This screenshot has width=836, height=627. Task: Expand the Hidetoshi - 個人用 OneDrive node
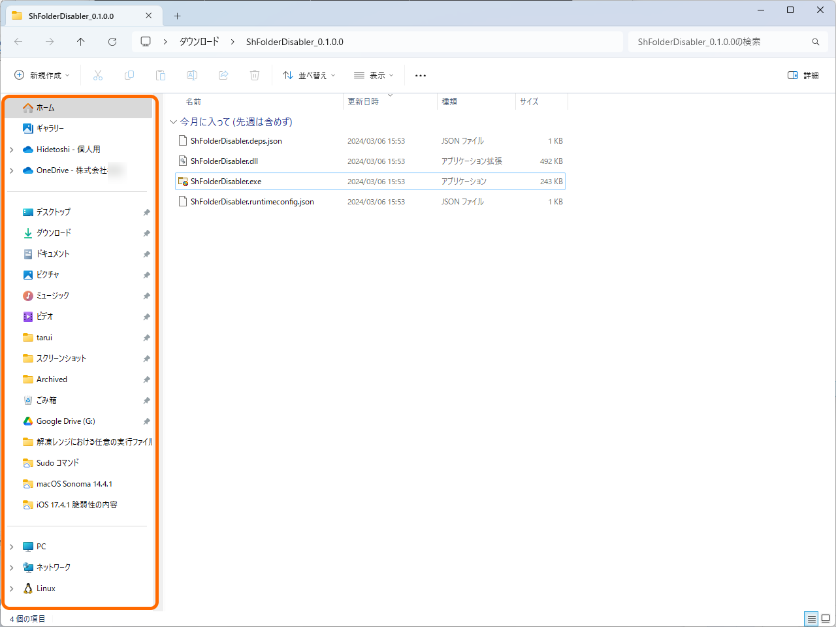coord(12,150)
